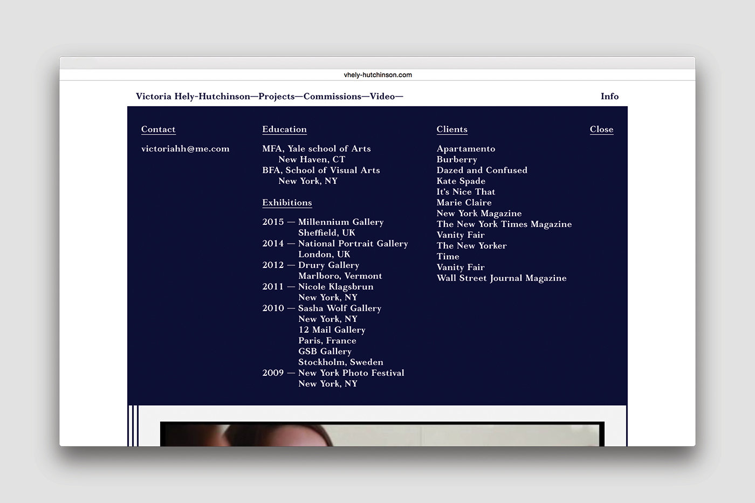The height and width of the screenshot is (503, 755).
Task: Close the info overlay
Action: [601, 129]
